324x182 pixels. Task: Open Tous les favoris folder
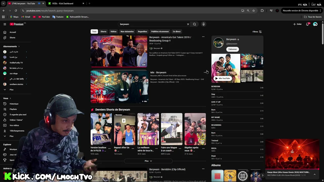tap(313, 17)
